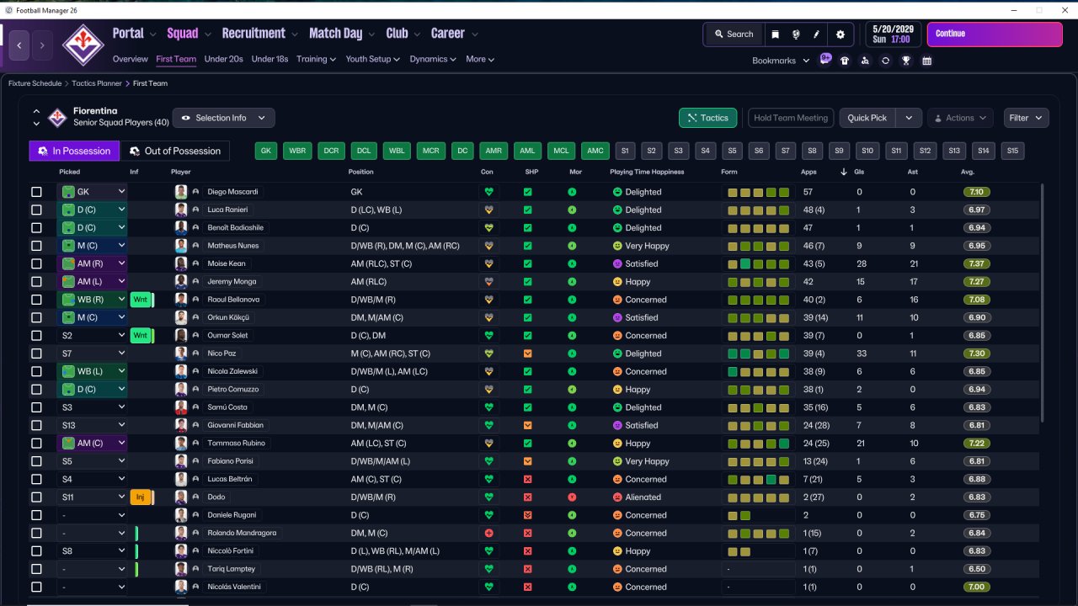Image resolution: width=1078 pixels, height=606 pixels.
Task: Click the info icon beside Luca Ranieri
Action: tap(195, 210)
